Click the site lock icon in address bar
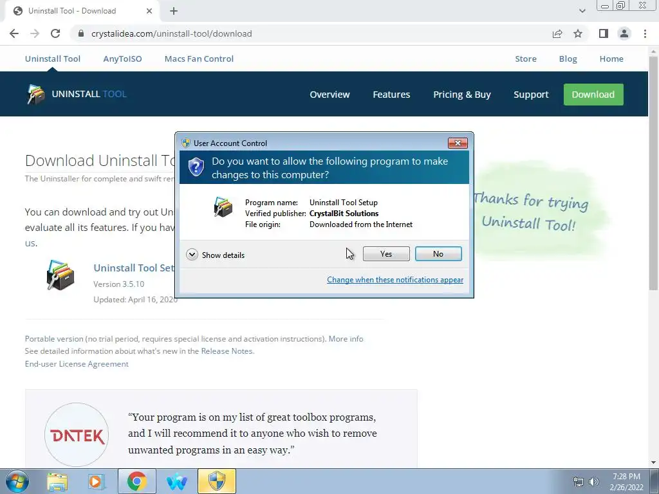Viewport: 659px width, 494px height. pyautogui.click(x=81, y=33)
